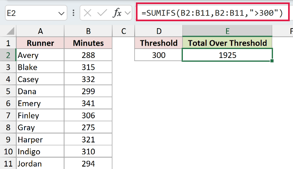Select row 10 header
The height and width of the screenshot is (169, 293).
coord(8,151)
